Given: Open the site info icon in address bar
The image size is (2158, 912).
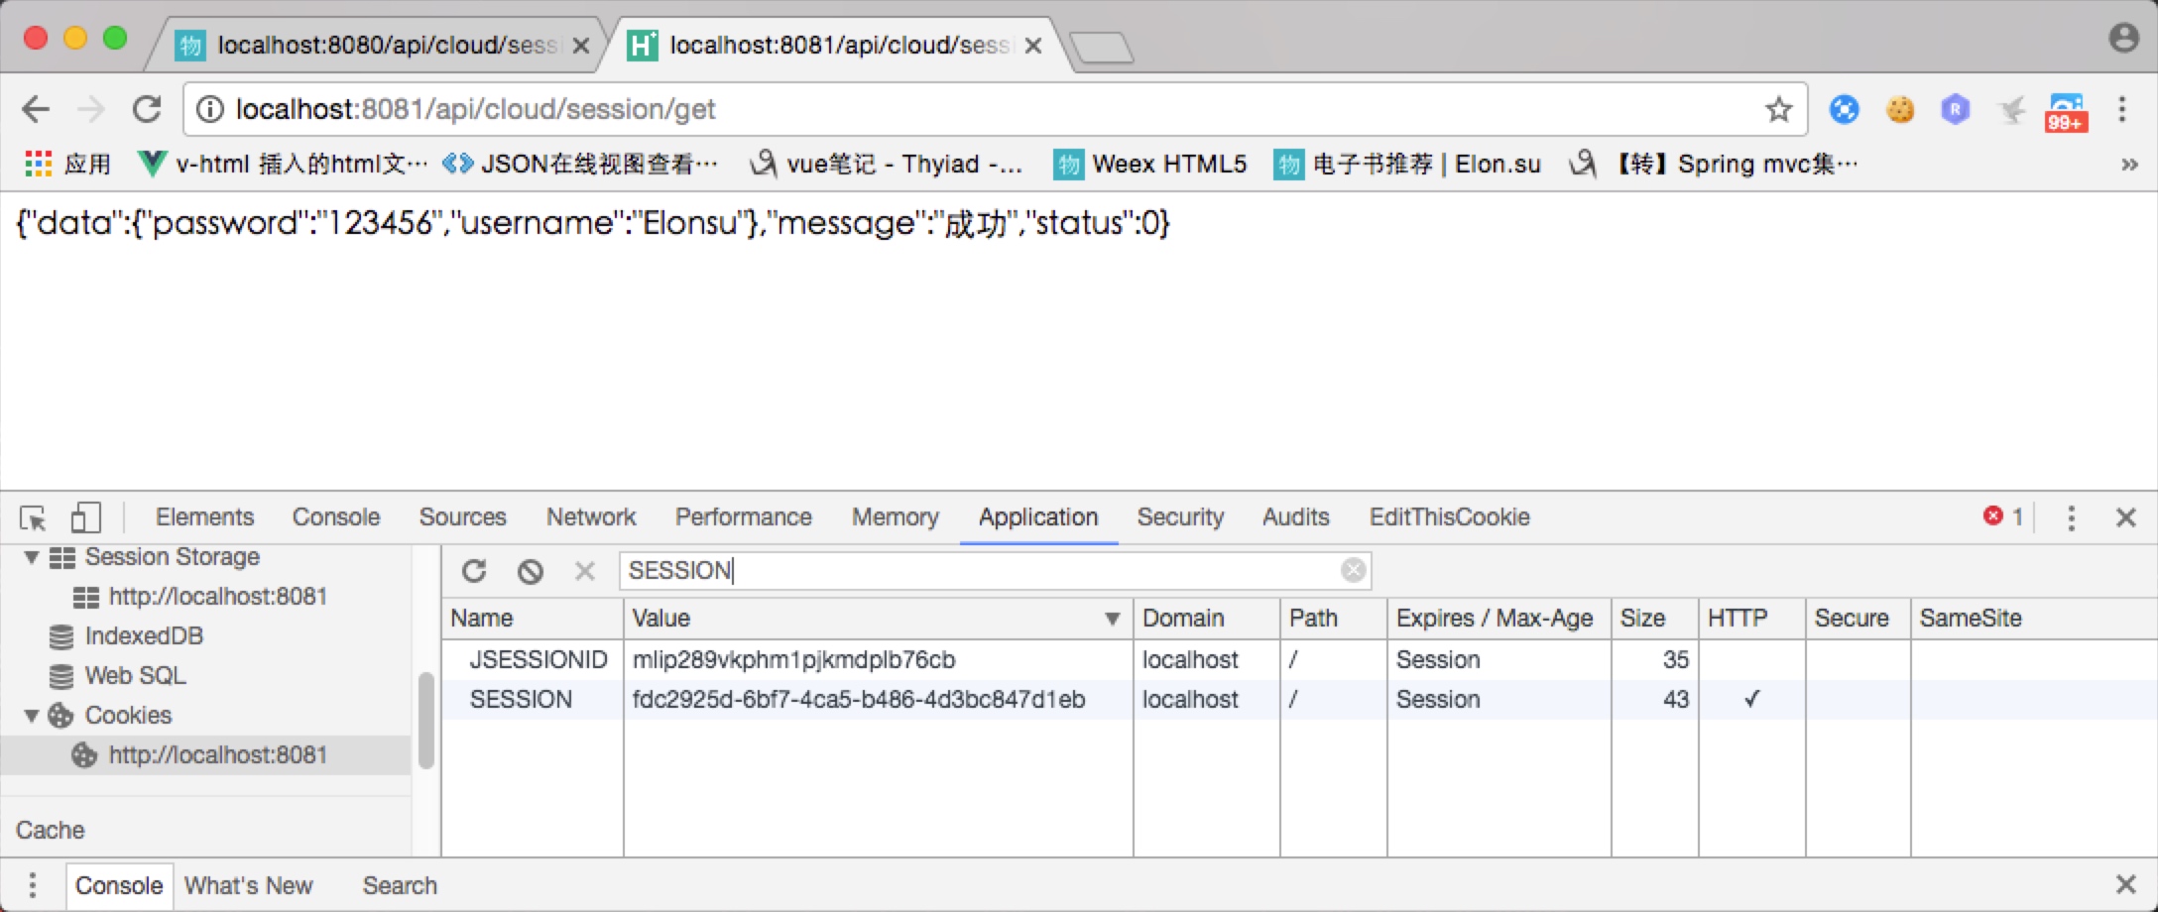Looking at the screenshot, I should (209, 109).
